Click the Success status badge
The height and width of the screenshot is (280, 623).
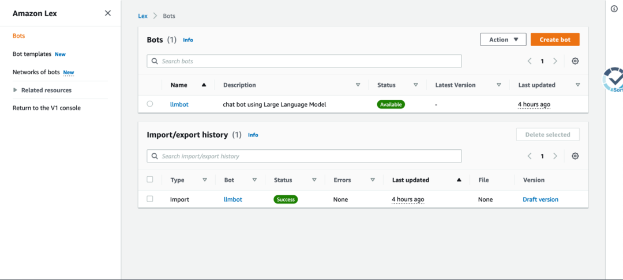tap(286, 199)
